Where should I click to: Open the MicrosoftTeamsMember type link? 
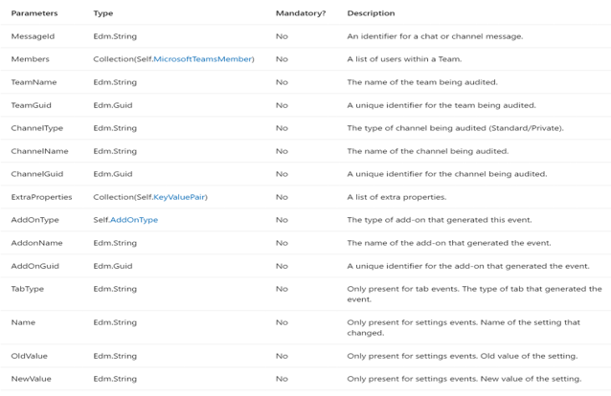(x=203, y=59)
